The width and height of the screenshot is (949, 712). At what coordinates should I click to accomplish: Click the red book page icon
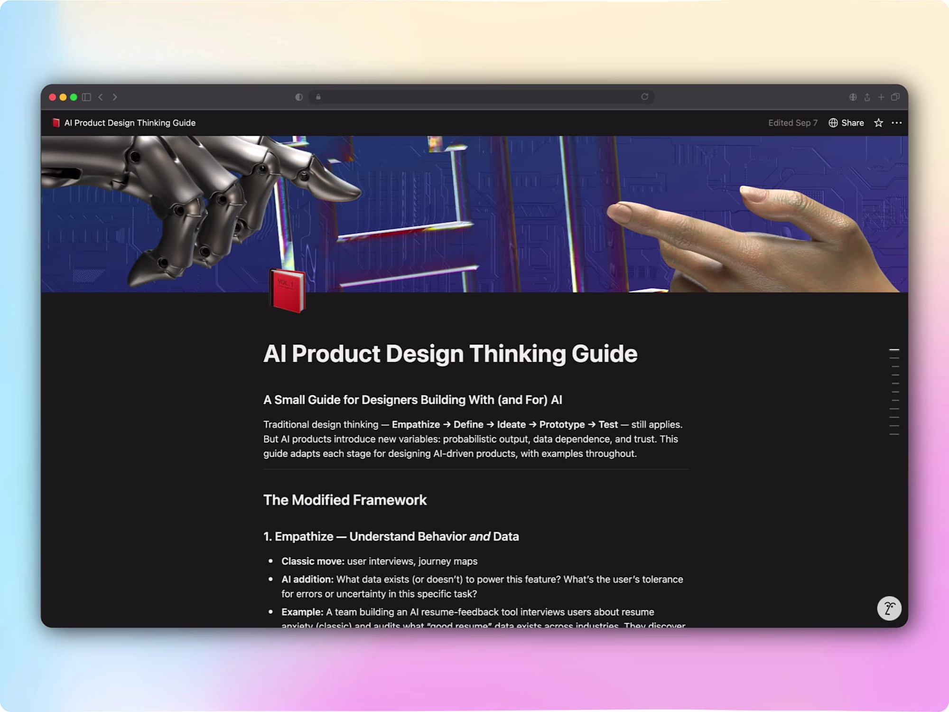(x=288, y=290)
